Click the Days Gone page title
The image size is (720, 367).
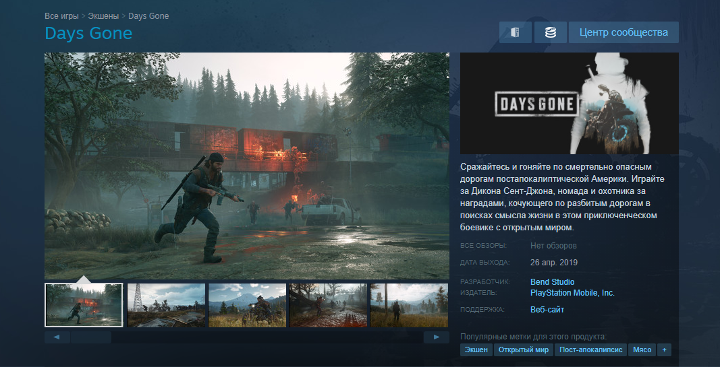click(88, 33)
